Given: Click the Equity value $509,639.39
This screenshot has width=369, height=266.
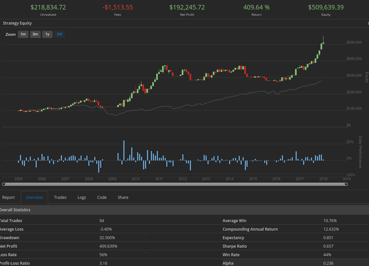Looking at the screenshot, I should click(x=326, y=7).
